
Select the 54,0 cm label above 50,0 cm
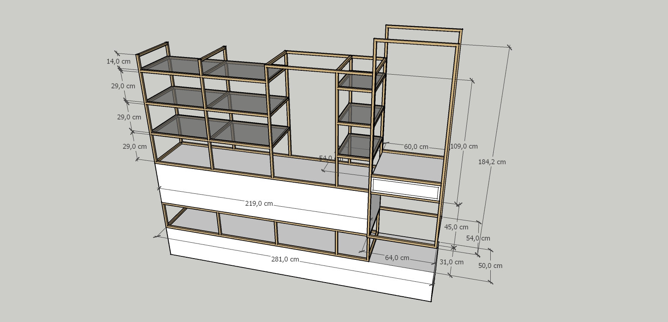point(478,238)
